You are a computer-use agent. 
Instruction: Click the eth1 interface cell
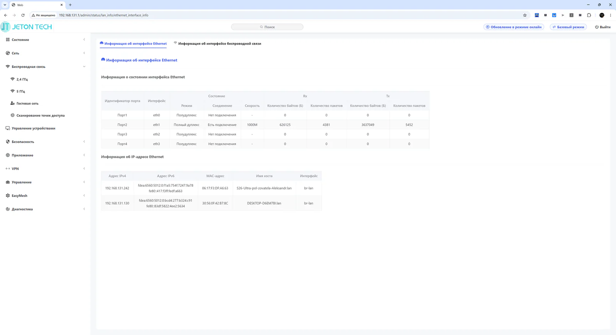pos(156,125)
